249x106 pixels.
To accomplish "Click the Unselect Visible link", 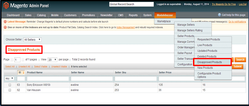I will tap(59, 66).
